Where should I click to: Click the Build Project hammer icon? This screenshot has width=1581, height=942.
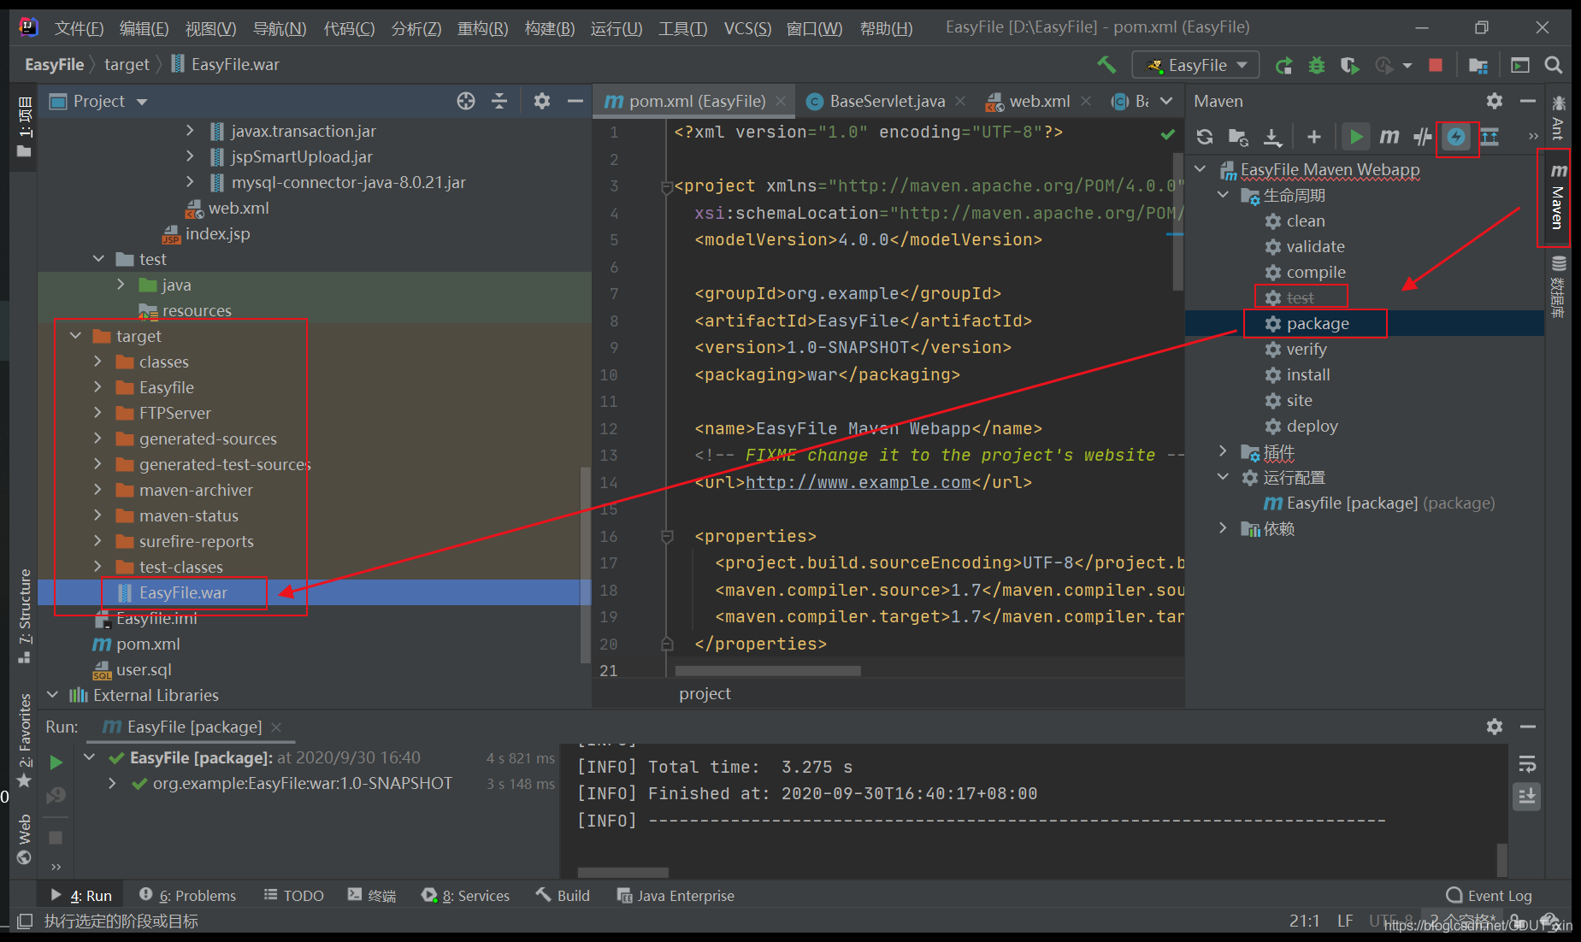[1106, 65]
